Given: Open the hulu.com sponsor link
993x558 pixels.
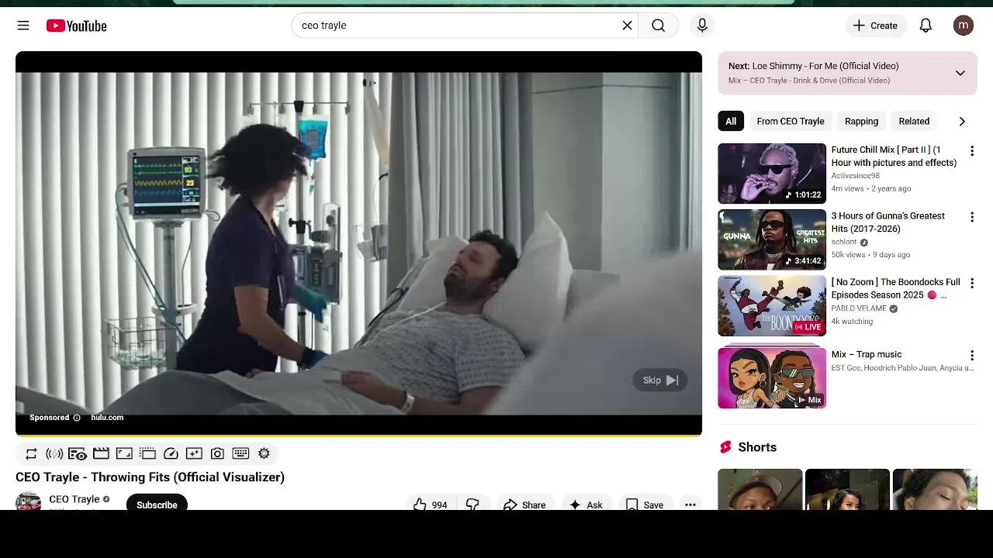Looking at the screenshot, I should pyautogui.click(x=107, y=417).
